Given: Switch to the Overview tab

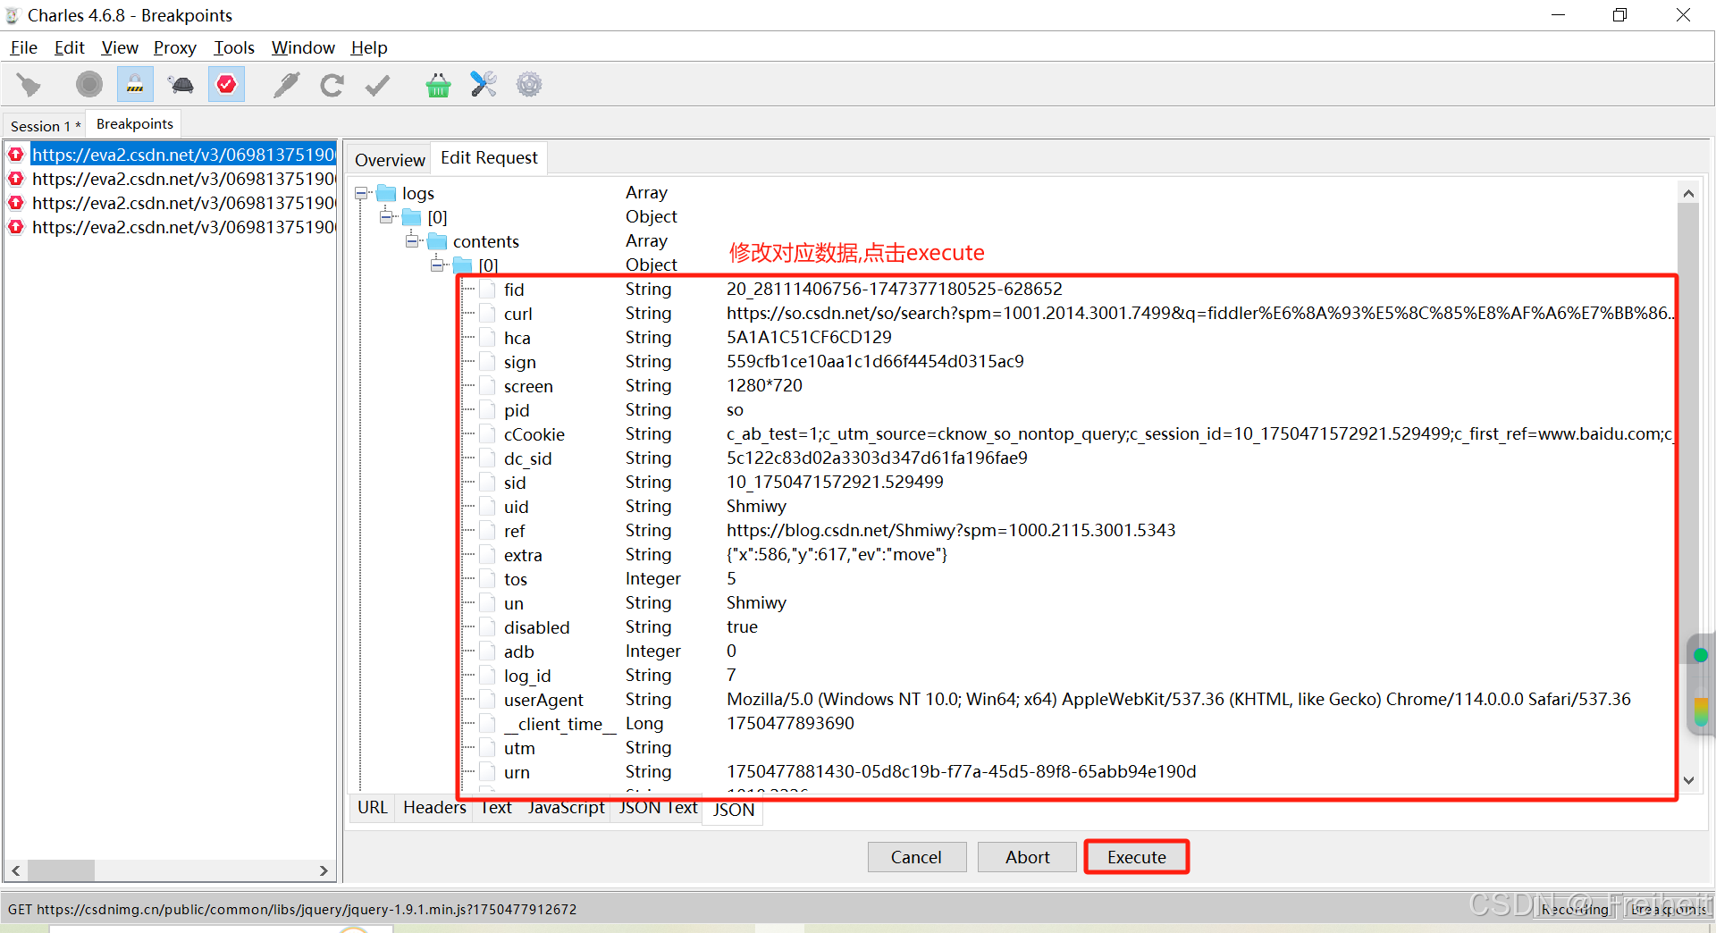Looking at the screenshot, I should tap(390, 160).
